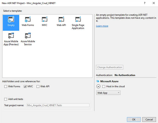Click the Cancel button
Viewport: 158px width, 123px height.
click(x=149, y=119)
